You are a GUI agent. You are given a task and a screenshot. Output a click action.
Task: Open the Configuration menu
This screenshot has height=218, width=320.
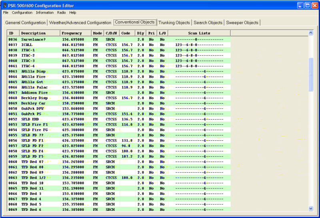click(x=22, y=12)
